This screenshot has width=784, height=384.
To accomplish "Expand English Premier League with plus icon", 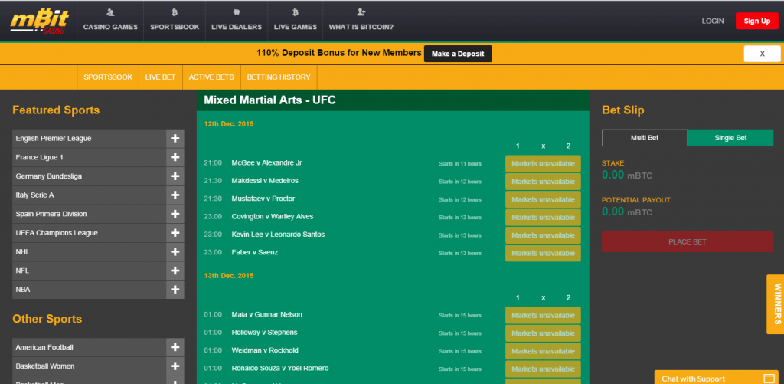I will (x=175, y=139).
